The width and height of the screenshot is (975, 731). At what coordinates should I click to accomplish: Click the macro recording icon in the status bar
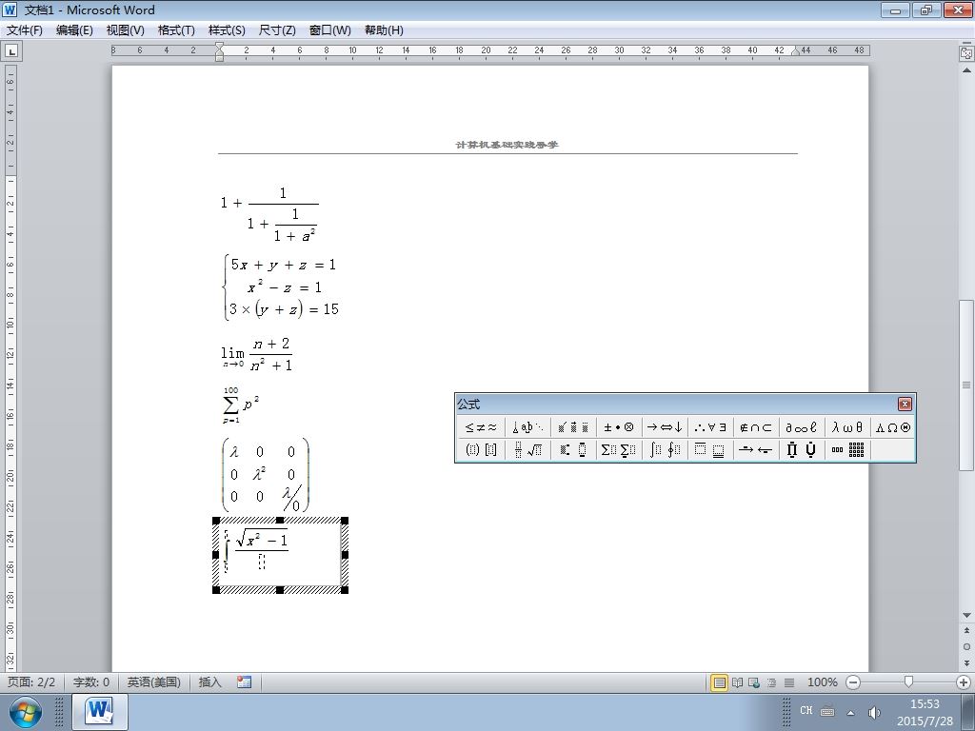click(x=245, y=682)
